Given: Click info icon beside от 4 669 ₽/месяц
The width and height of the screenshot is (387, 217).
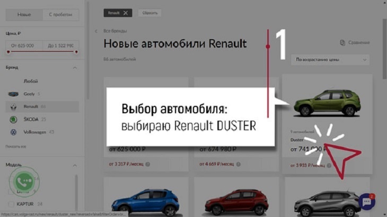Looking at the screenshot, I should pyautogui.click(x=238, y=164).
